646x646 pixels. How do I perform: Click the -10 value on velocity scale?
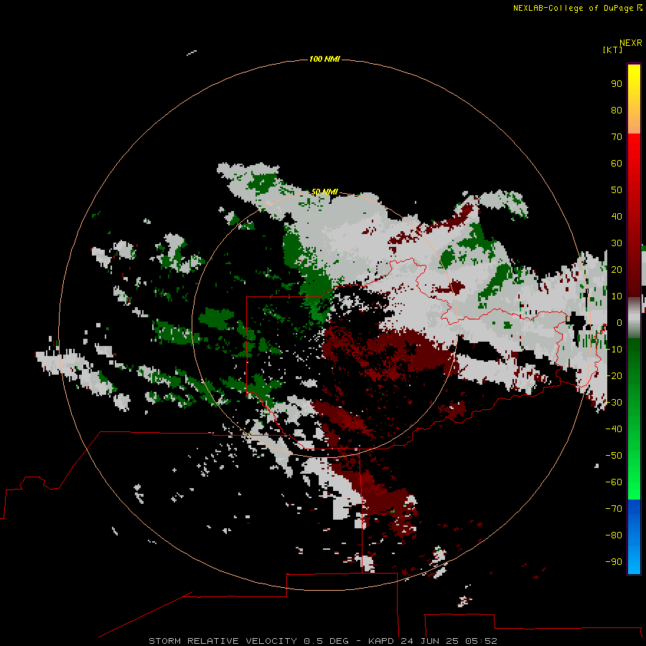[614, 350]
